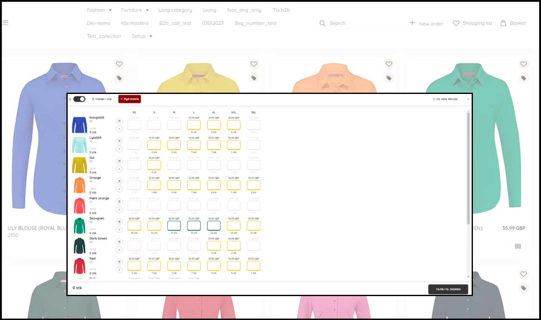Open the hamburger menu at left edge

[x=5, y=23]
